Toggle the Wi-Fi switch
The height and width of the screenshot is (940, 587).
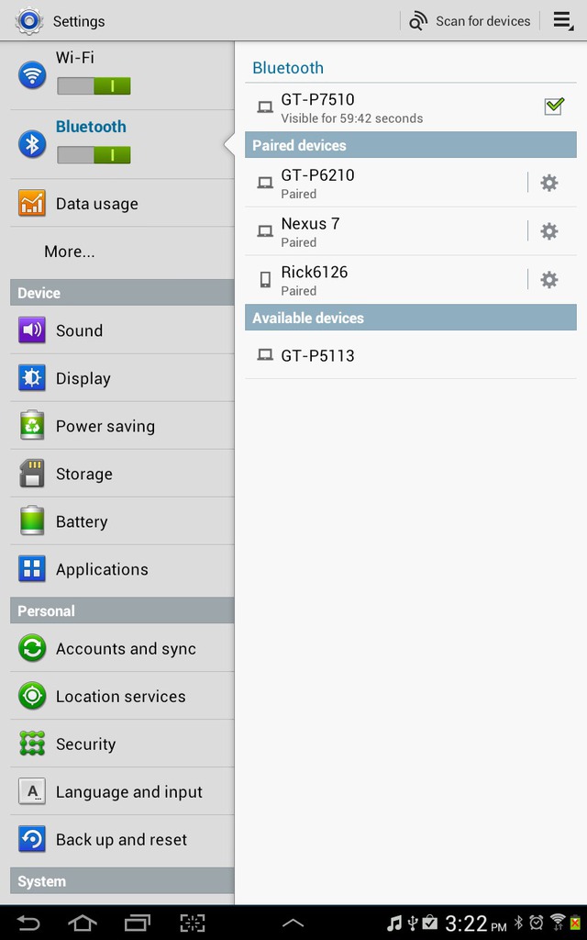(94, 85)
